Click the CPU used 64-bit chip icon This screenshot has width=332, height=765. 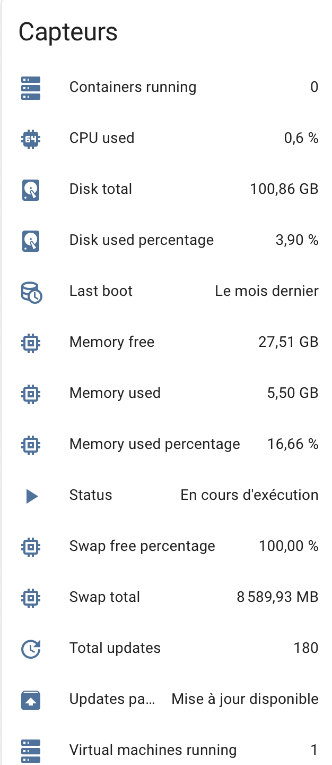click(31, 139)
